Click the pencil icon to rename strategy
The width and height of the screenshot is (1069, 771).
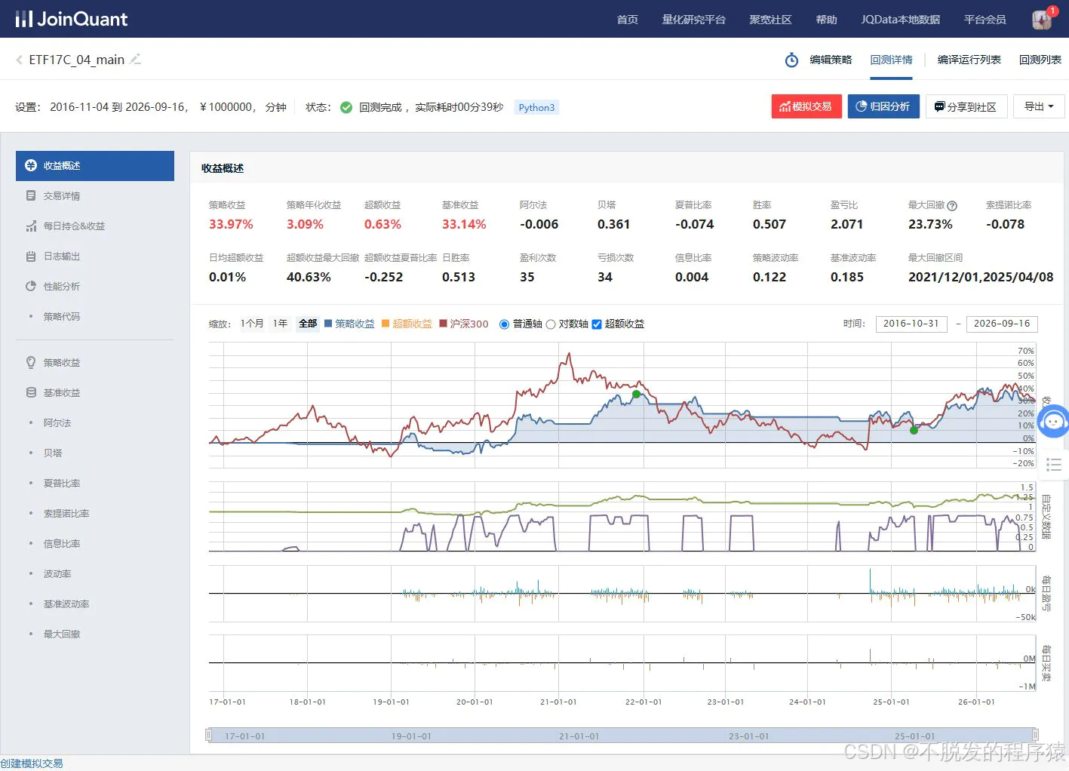(136, 59)
